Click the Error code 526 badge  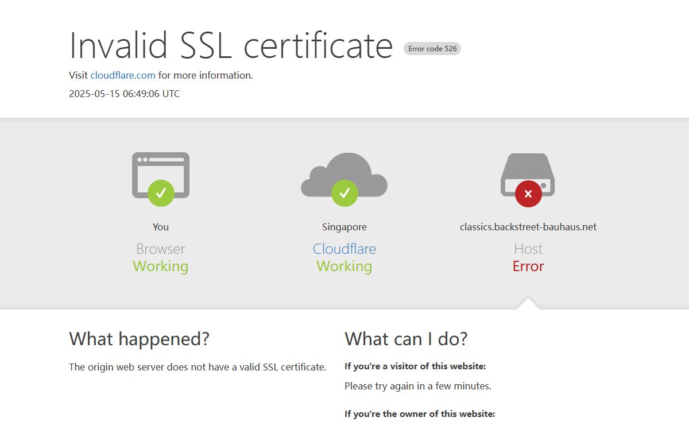tap(432, 49)
